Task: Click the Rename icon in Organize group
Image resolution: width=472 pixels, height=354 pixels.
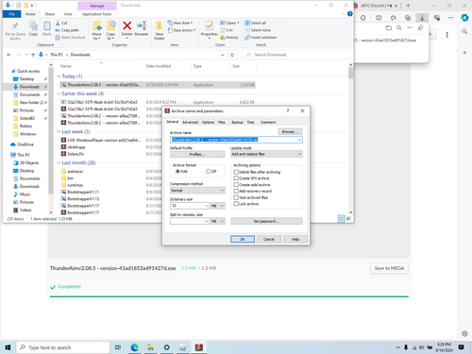Action: coord(142,25)
